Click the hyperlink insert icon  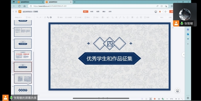coord(120,17)
